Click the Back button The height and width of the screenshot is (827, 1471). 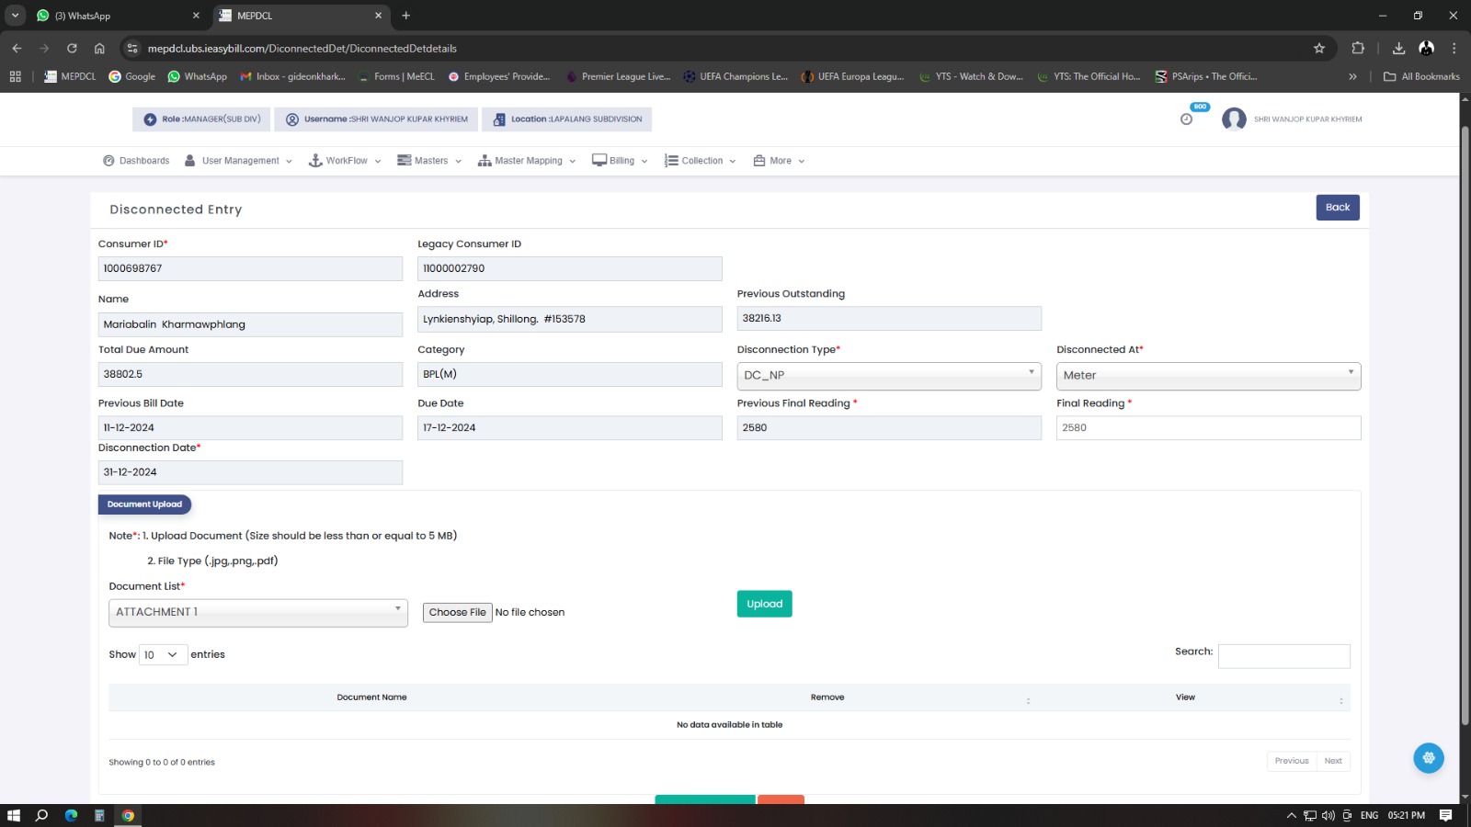(1337, 208)
